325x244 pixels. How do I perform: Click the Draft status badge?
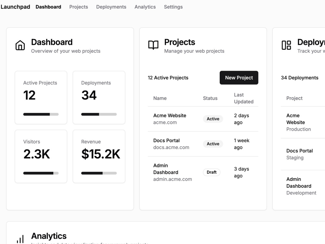212,172
